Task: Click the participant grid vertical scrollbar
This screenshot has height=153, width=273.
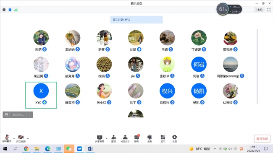Action: pos(257,66)
